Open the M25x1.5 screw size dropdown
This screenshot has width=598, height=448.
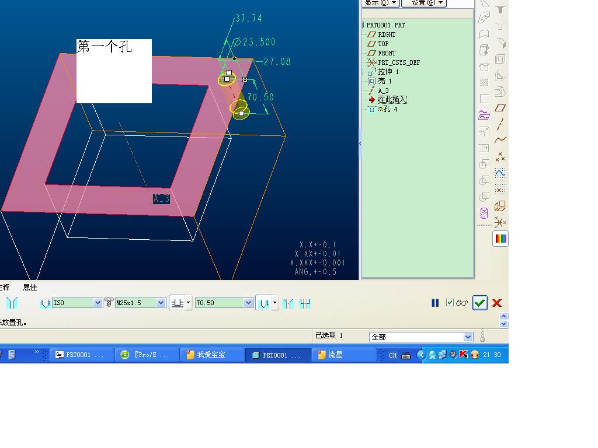tap(161, 303)
